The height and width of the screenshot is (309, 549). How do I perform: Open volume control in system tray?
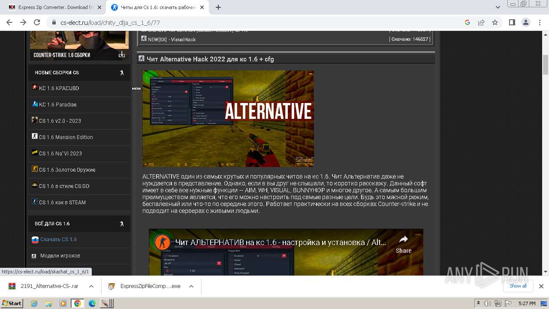(x=489, y=303)
